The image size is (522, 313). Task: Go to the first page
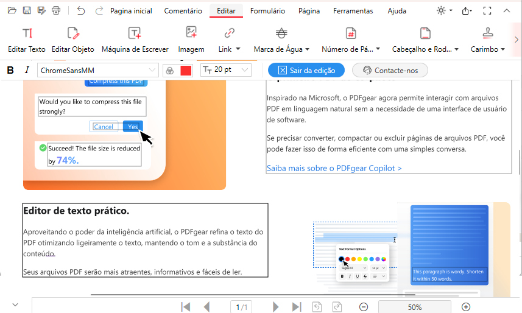185,307
